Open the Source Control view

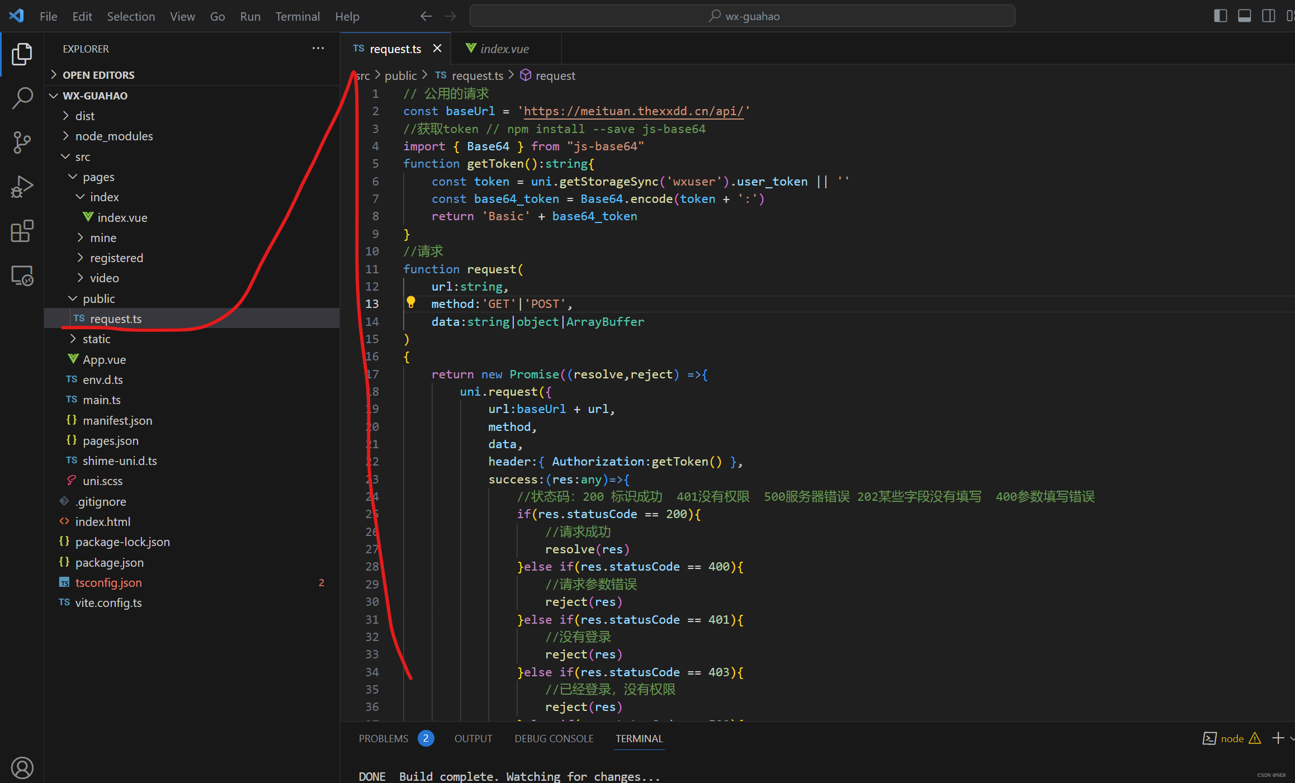coord(22,142)
